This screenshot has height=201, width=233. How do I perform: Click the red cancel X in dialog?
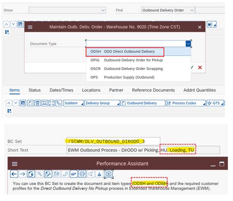[200, 67]
